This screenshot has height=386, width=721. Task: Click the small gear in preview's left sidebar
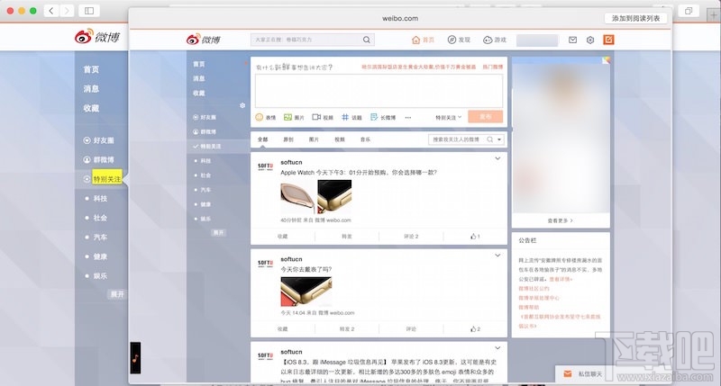tap(242, 105)
